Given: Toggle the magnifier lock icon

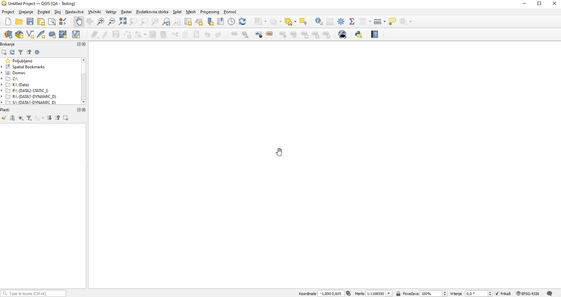Looking at the screenshot, I should click(x=398, y=294).
